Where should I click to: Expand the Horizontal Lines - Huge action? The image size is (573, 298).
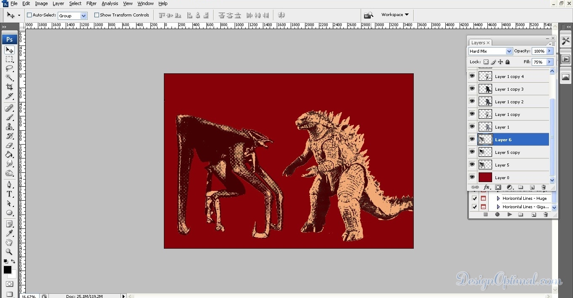pyautogui.click(x=498, y=198)
